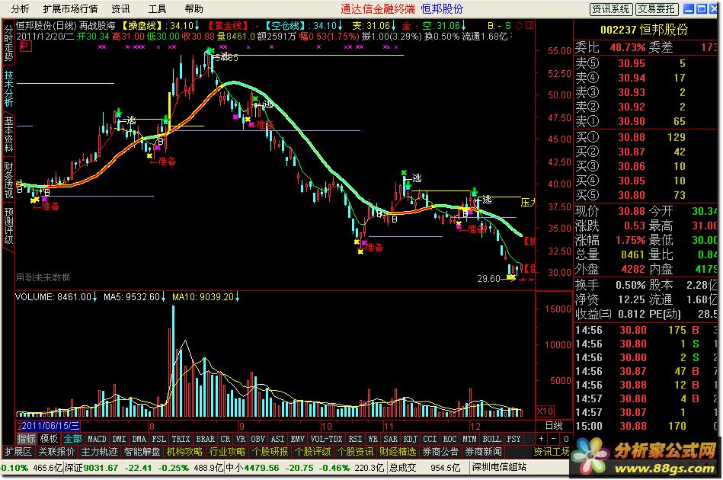This screenshot has width=723, height=480.
Task: Select the 指标 tab
Action: coord(26,439)
